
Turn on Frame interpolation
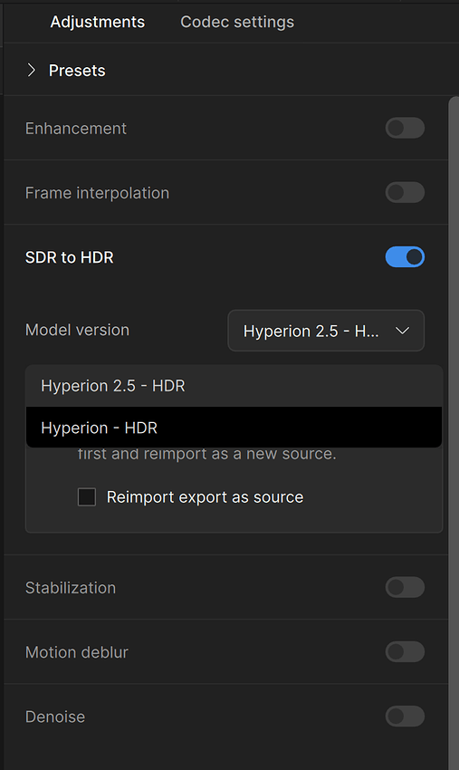[405, 192]
